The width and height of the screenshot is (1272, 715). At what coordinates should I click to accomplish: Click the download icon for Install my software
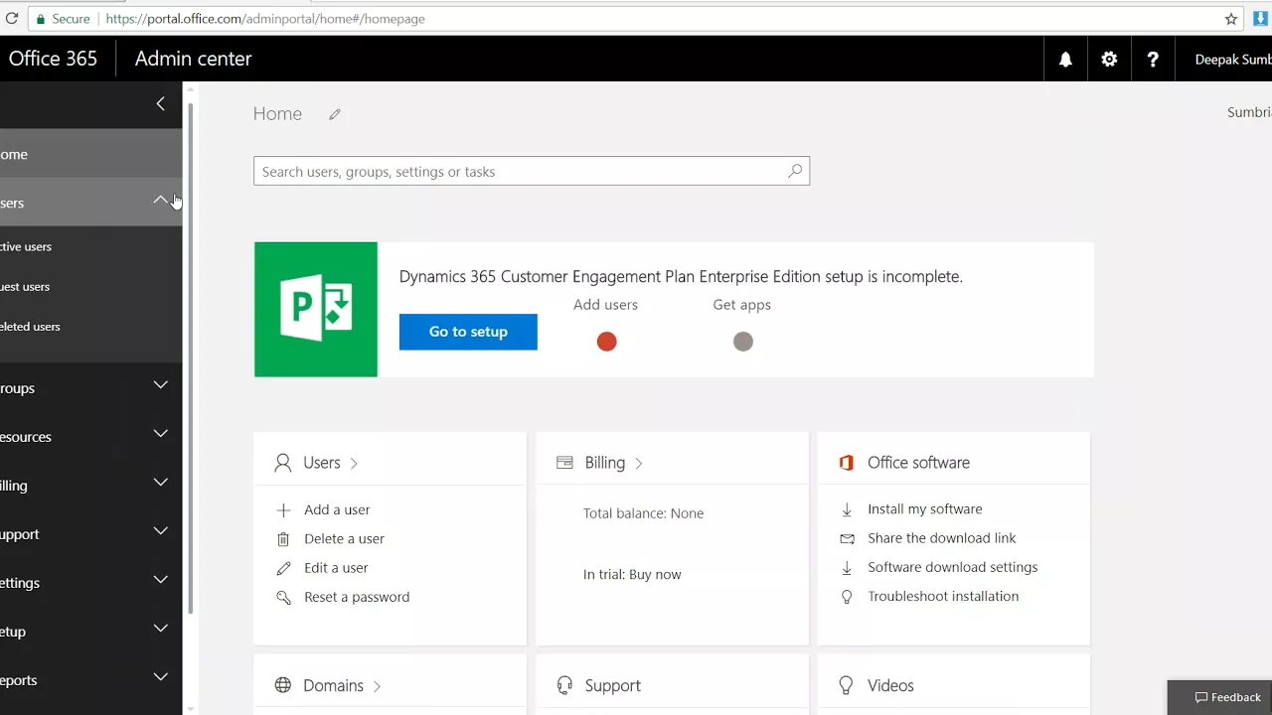[847, 509]
